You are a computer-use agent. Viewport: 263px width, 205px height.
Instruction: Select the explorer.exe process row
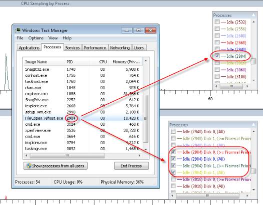[83, 94]
